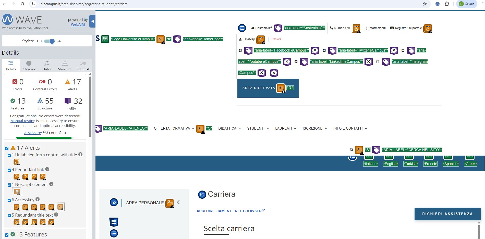
Task: Collapse the WAVE sidebar with the arrow tab
Action: [92, 21]
